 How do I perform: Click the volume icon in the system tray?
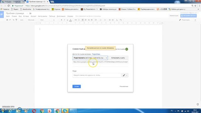(x=188, y=111)
